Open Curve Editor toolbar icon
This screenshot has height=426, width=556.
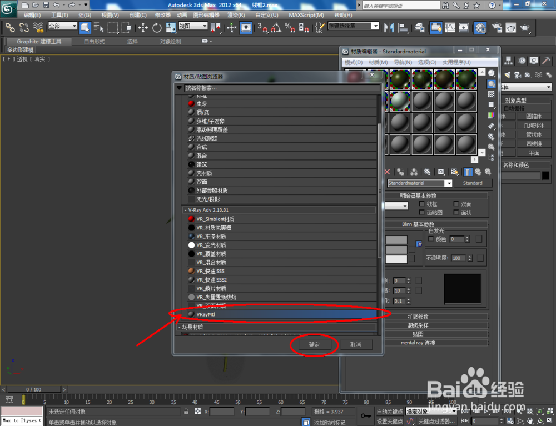coord(450,28)
